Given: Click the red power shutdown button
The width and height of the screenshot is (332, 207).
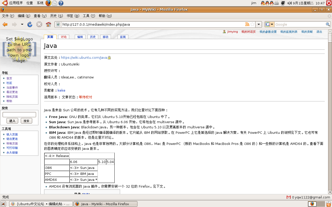Looking at the screenshot, I should pos(329,3).
